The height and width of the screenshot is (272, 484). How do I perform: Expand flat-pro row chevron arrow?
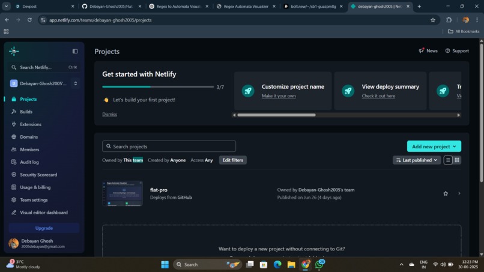pos(459,193)
